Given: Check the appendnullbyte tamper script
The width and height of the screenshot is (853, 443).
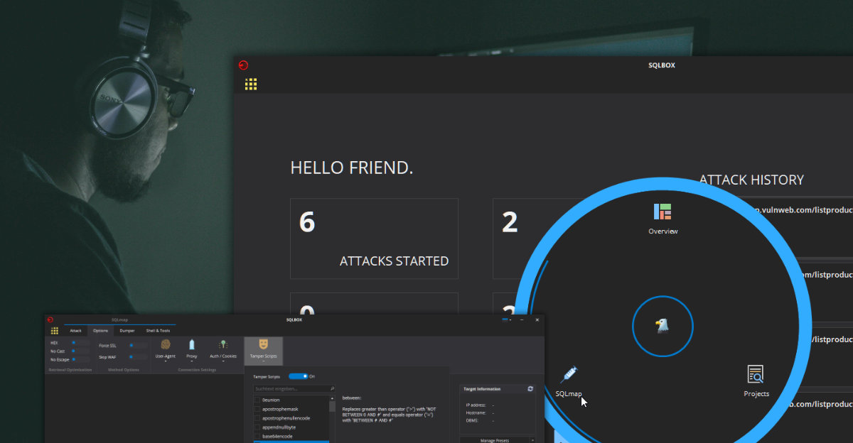Looking at the screenshot, I should point(257,427).
